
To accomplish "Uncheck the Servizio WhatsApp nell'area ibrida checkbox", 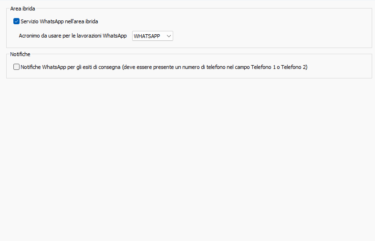I will 16,21.
